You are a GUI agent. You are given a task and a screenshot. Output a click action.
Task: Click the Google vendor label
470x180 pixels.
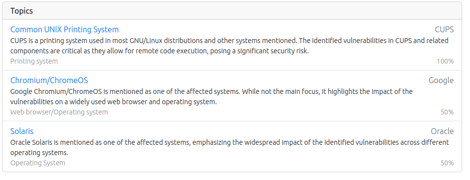[x=441, y=81]
